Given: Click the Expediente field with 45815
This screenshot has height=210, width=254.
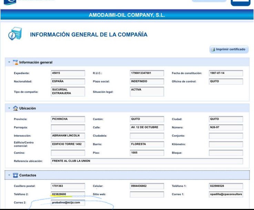Looking at the screenshot, I should [x=68, y=73].
